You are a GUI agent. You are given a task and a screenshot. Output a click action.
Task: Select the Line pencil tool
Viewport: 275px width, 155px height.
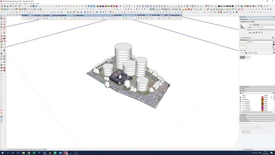(2, 22)
